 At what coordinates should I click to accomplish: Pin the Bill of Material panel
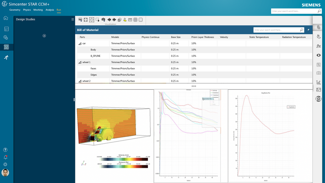point(308,30)
